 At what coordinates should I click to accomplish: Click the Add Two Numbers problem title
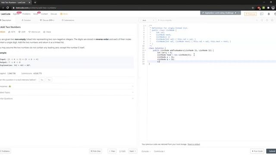click(10, 27)
